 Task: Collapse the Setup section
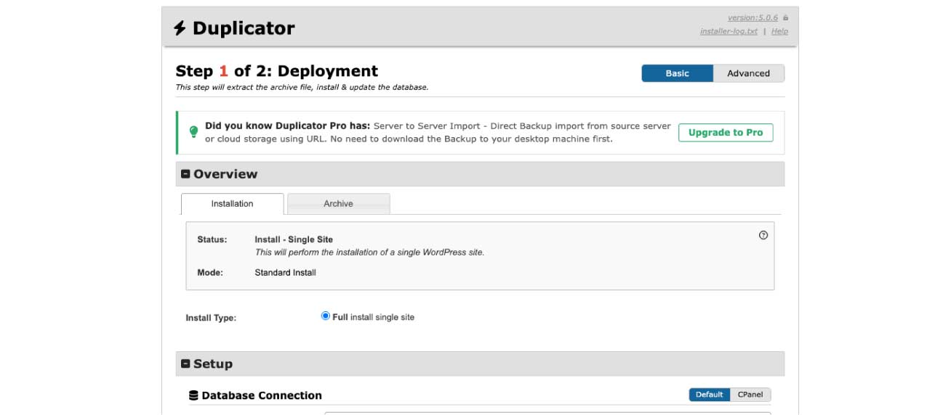[185, 364]
